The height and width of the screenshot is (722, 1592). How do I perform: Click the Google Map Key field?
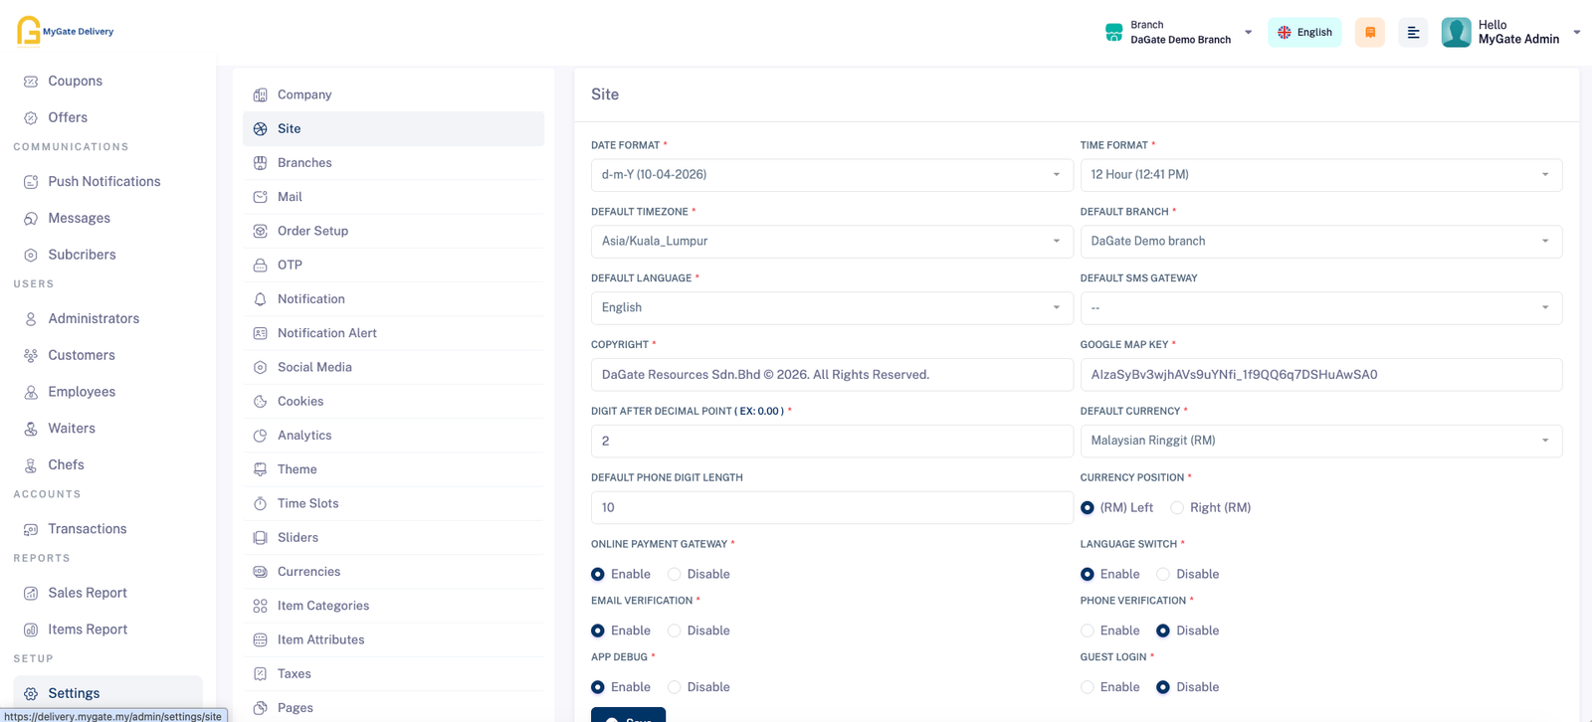[x=1320, y=375]
